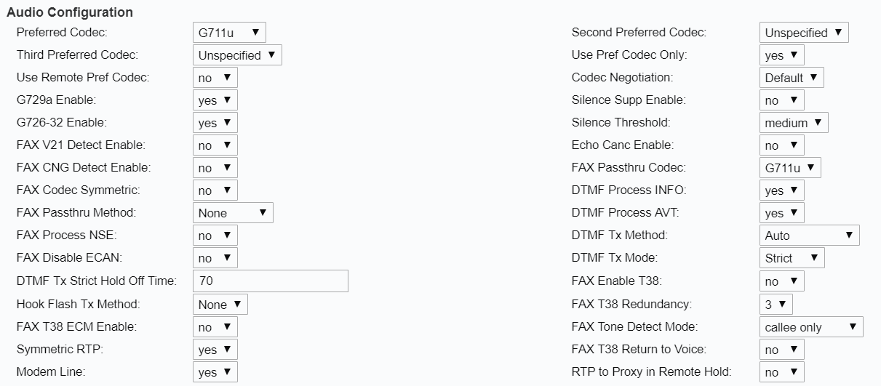Toggle the G729a Enable dropdown
Viewport: 881px width, 386px height.
pos(215,100)
